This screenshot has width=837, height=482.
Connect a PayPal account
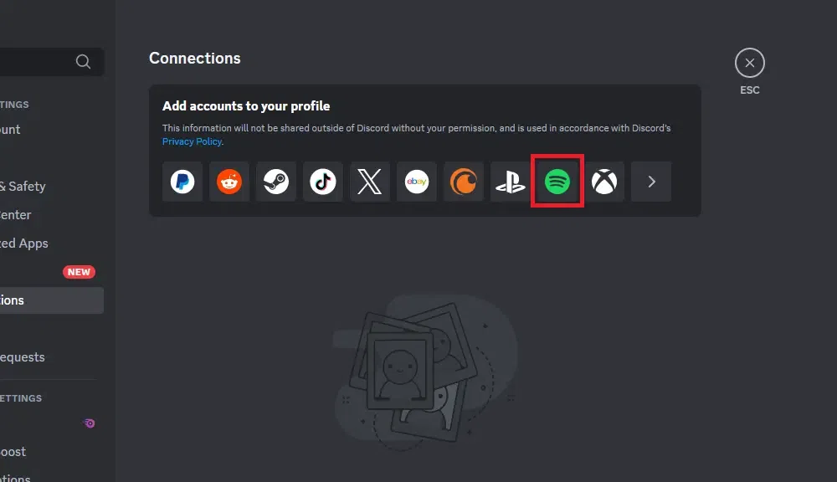(x=182, y=182)
